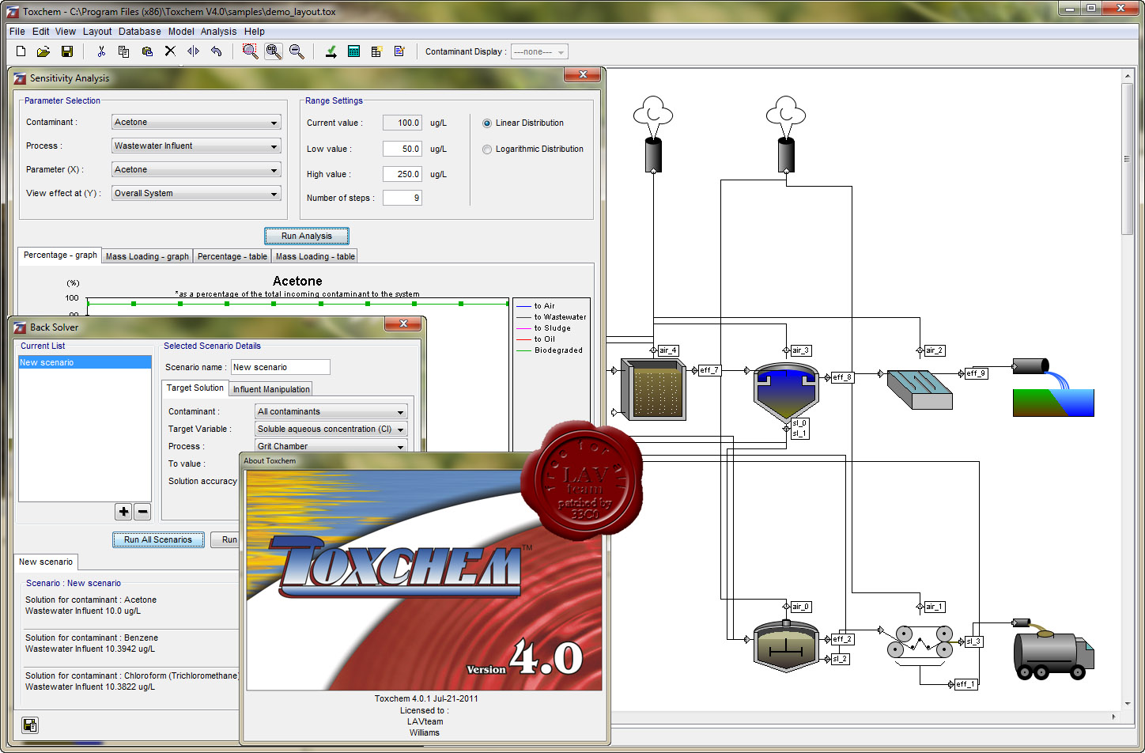Select the aeration basin unit in layout
The image size is (1145, 753).
(x=652, y=388)
